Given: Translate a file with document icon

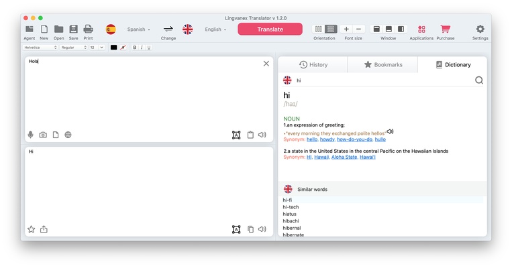Looking at the screenshot, I should pos(56,135).
